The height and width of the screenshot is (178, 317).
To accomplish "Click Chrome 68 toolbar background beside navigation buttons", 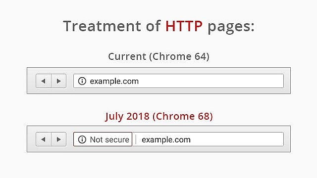I will 70,139.
